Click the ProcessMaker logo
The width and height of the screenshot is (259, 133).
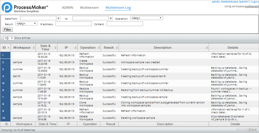pyautogui.click(x=25, y=8)
